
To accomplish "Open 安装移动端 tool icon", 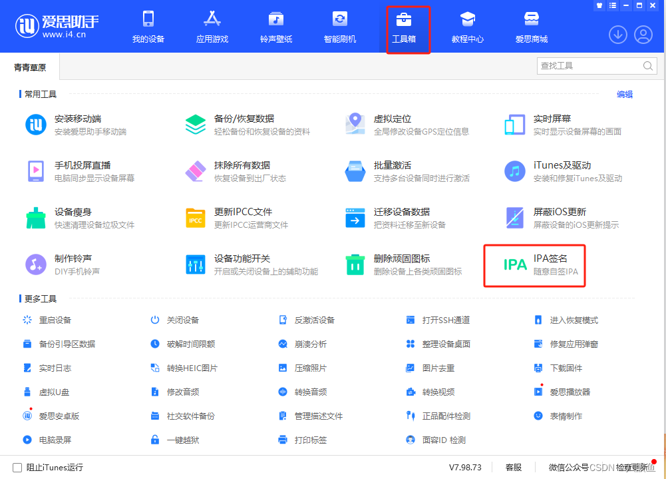I will tap(36, 125).
